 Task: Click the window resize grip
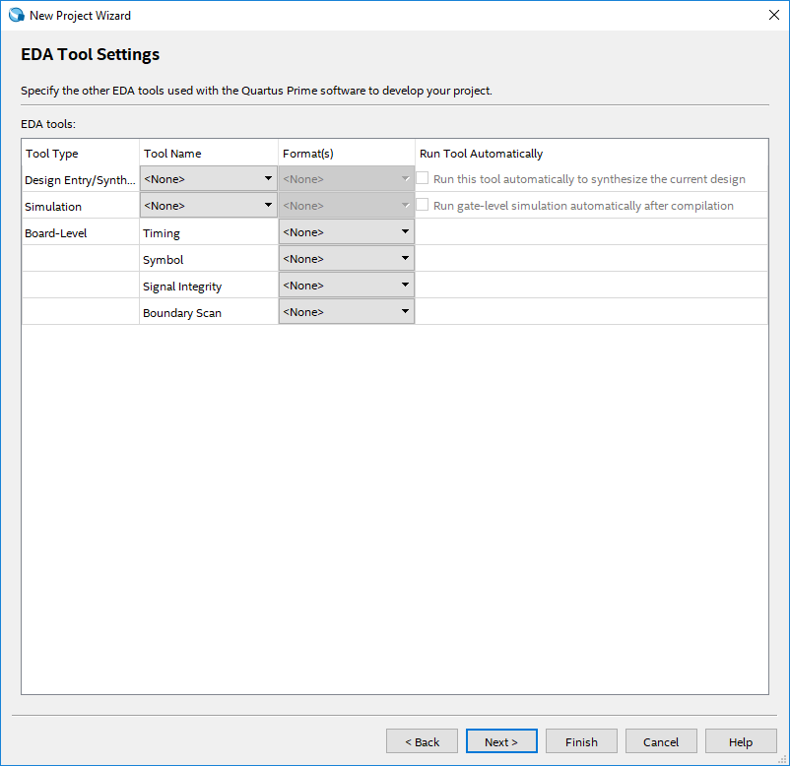point(782,759)
